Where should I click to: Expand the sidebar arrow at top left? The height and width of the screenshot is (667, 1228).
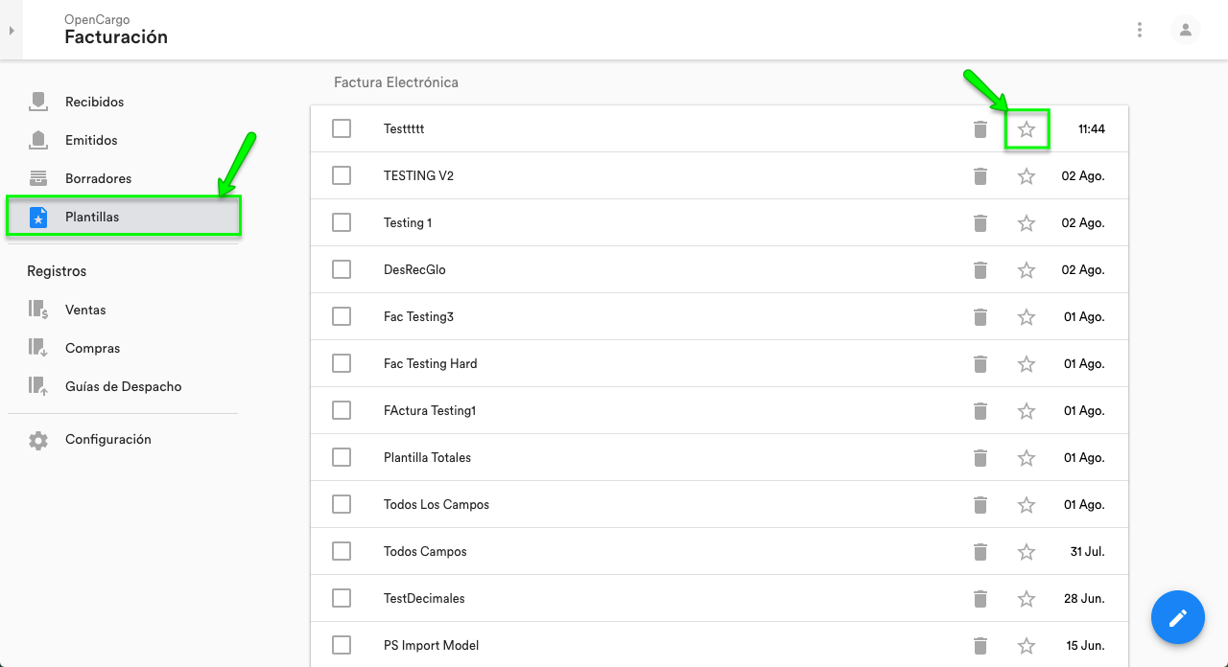tap(12, 31)
